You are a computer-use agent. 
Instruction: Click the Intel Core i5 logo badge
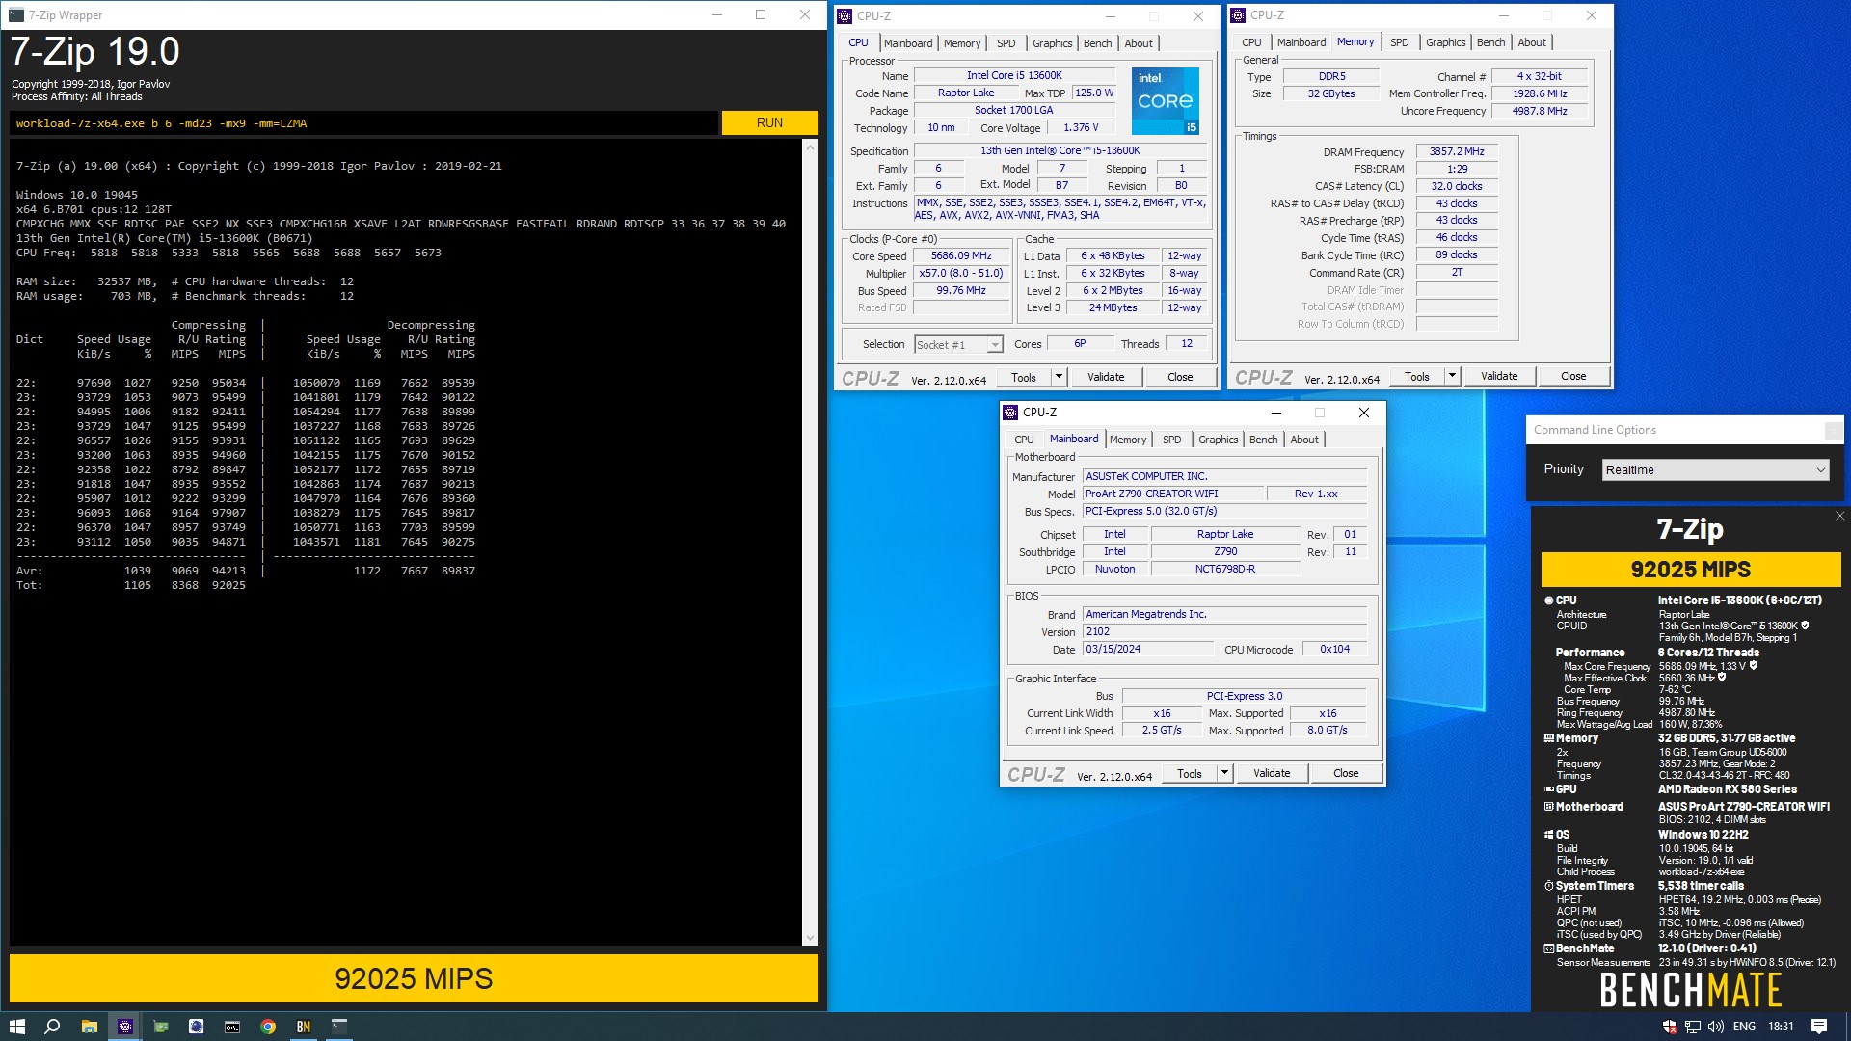(x=1165, y=100)
